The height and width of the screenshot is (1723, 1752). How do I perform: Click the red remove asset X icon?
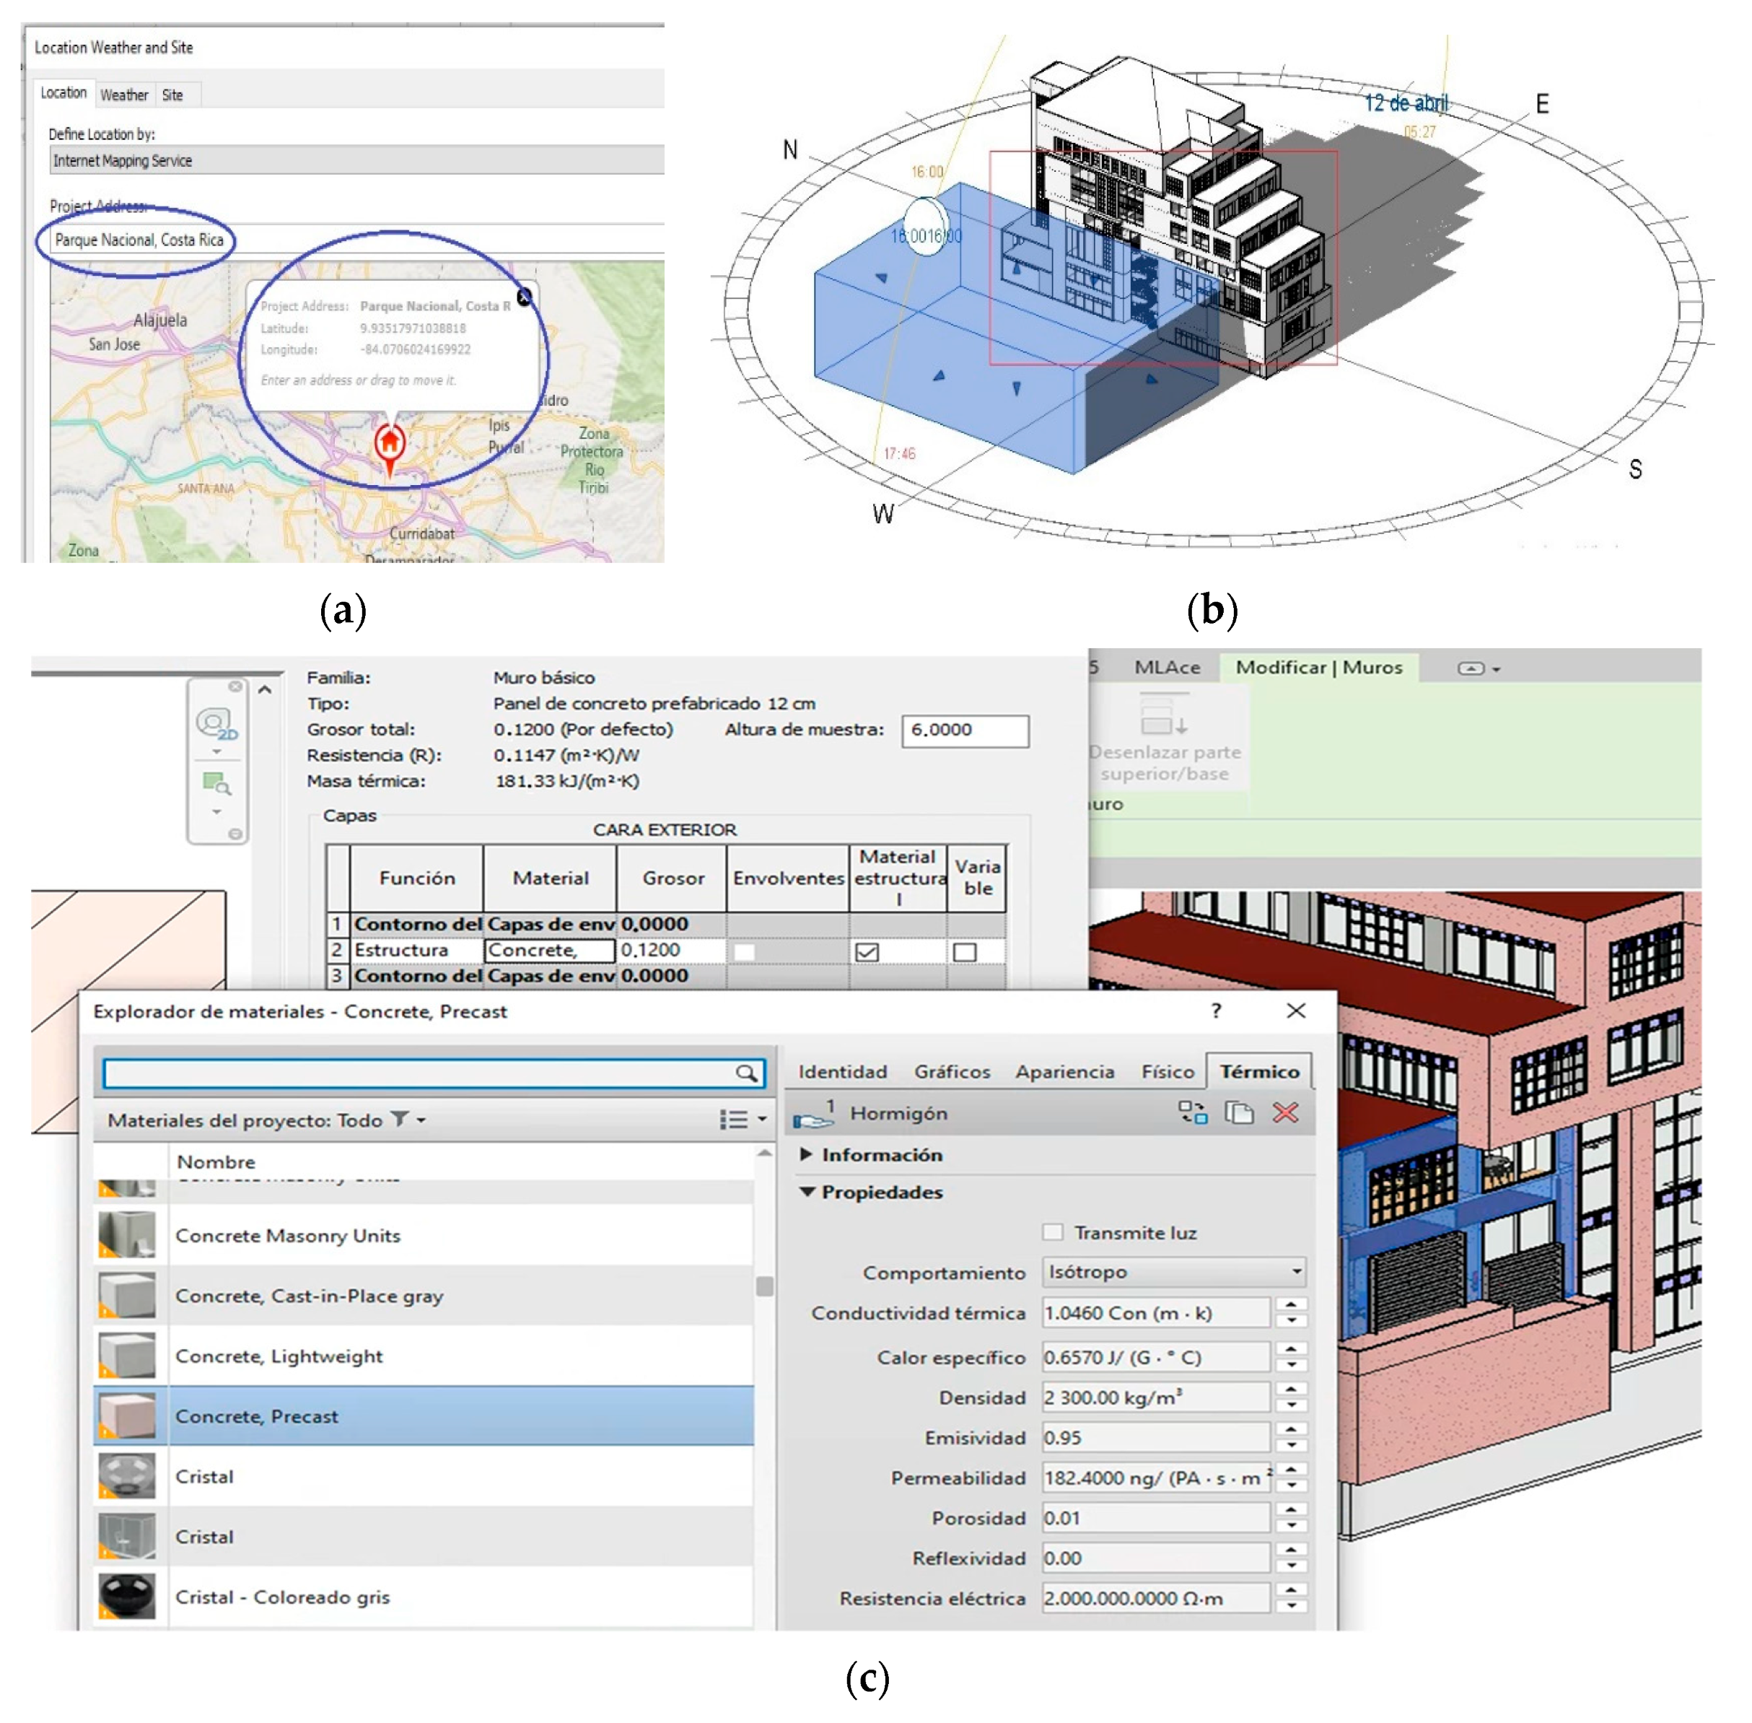(1285, 1112)
